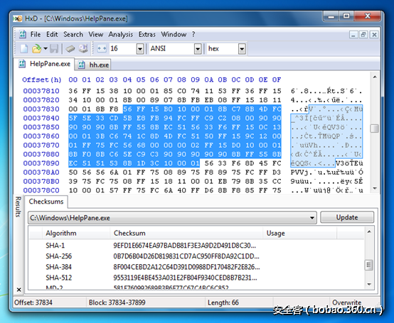Click the HxD title bar icon
Viewport: 394px width, 323px height.
tap(18, 18)
